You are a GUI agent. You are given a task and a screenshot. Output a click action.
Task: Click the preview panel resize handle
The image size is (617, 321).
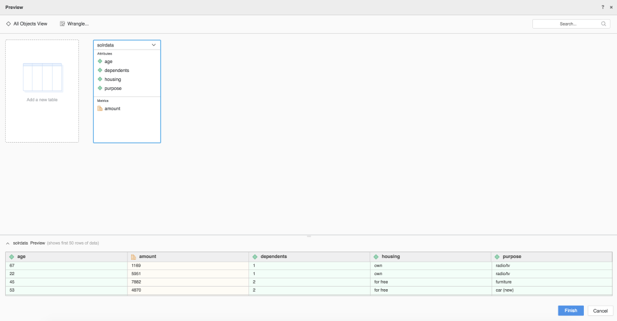[x=309, y=236]
